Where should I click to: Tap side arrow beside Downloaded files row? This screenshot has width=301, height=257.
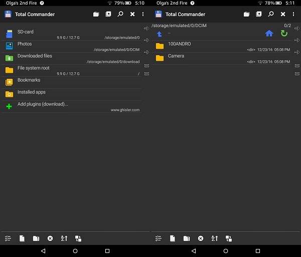[146, 52]
